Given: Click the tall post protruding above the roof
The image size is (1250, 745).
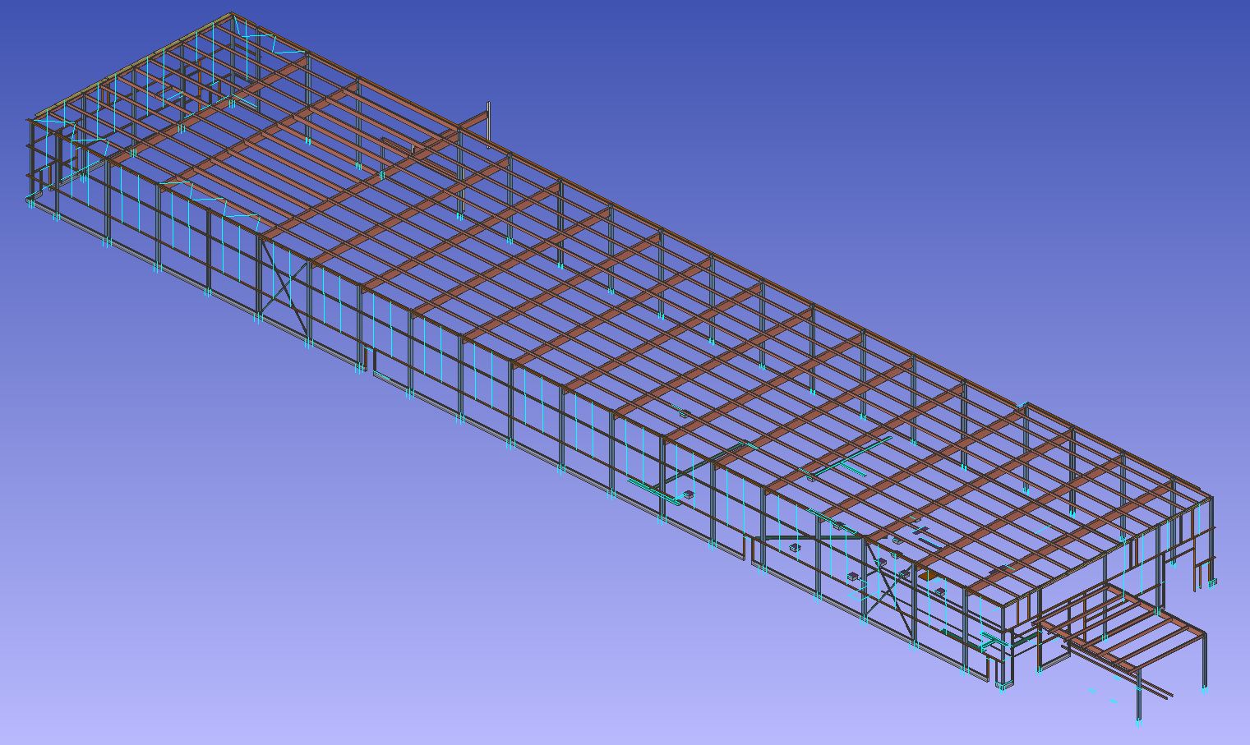Looking at the screenshot, I should [489, 120].
